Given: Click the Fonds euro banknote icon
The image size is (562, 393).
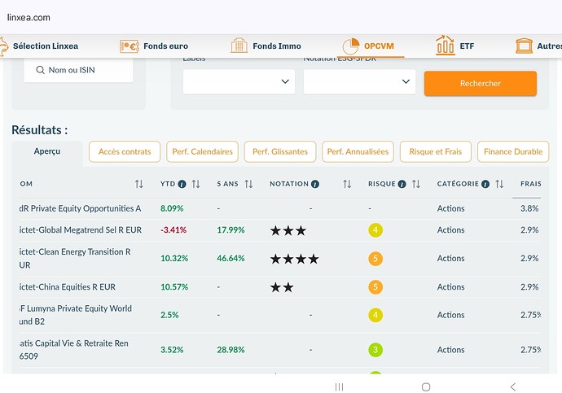Looking at the screenshot, I should click(130, 46).
